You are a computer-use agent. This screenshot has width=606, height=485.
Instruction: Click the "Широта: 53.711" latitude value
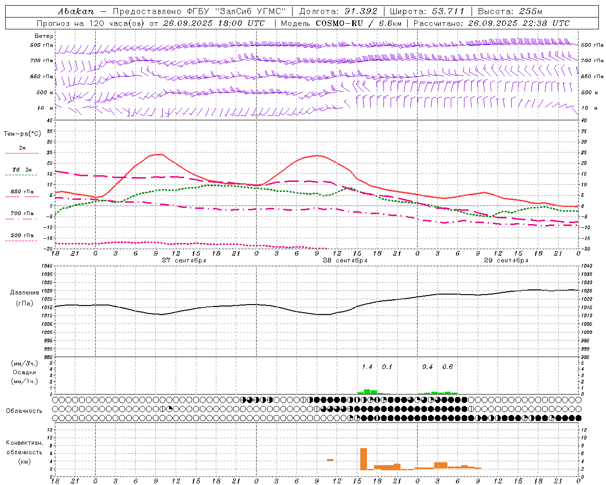427,11
